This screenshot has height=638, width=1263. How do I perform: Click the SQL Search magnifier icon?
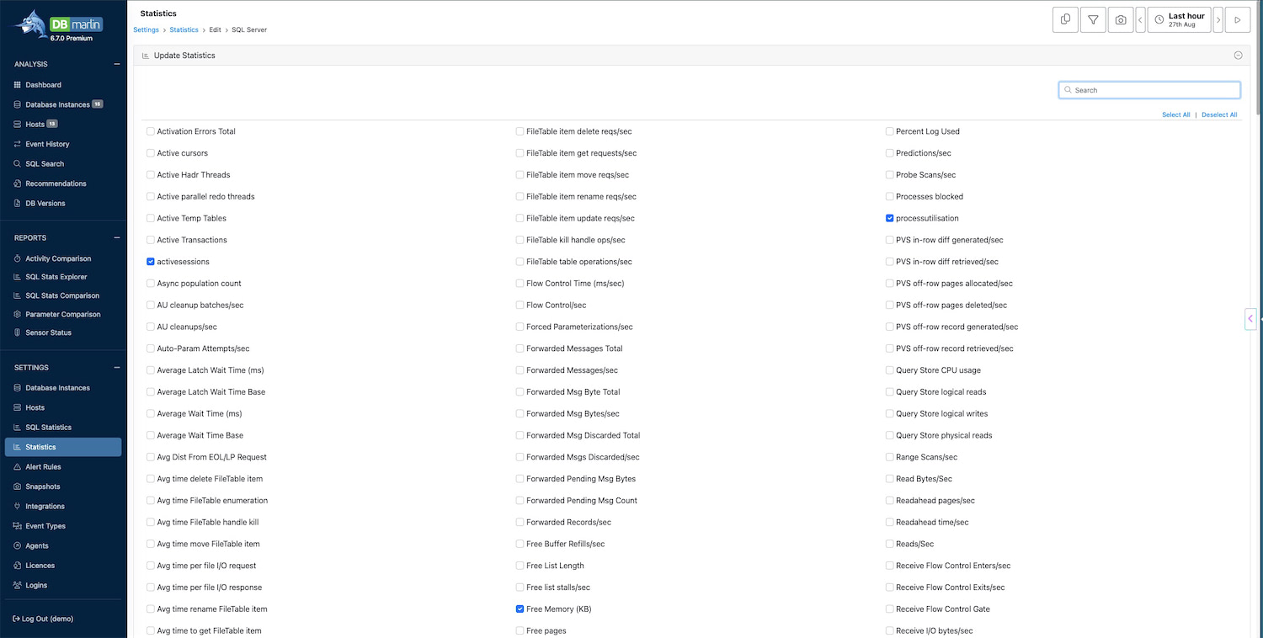[18, 164]
